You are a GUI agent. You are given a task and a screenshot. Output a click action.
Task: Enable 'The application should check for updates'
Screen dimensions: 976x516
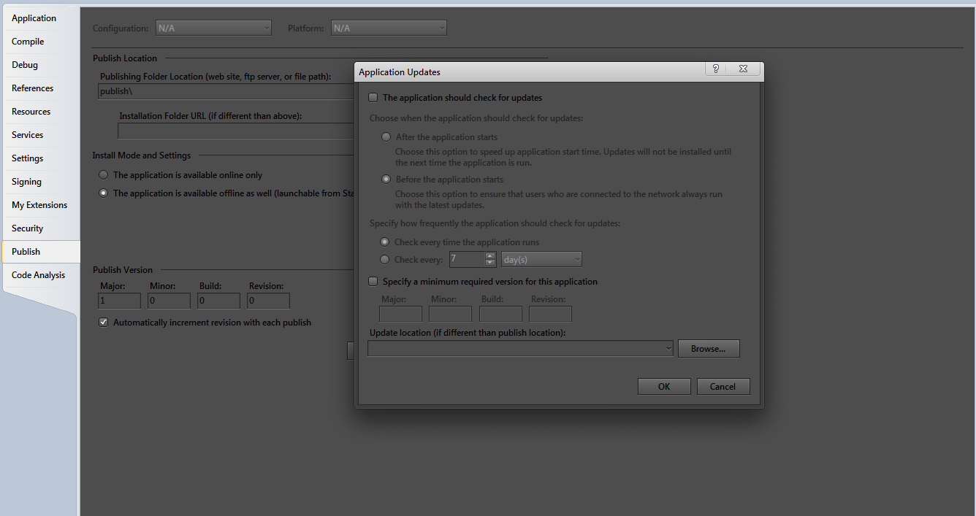coord(373,98)
